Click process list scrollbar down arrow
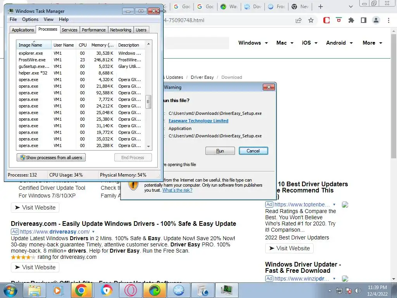This screenshot has height=298, width=397. [148, 146]
